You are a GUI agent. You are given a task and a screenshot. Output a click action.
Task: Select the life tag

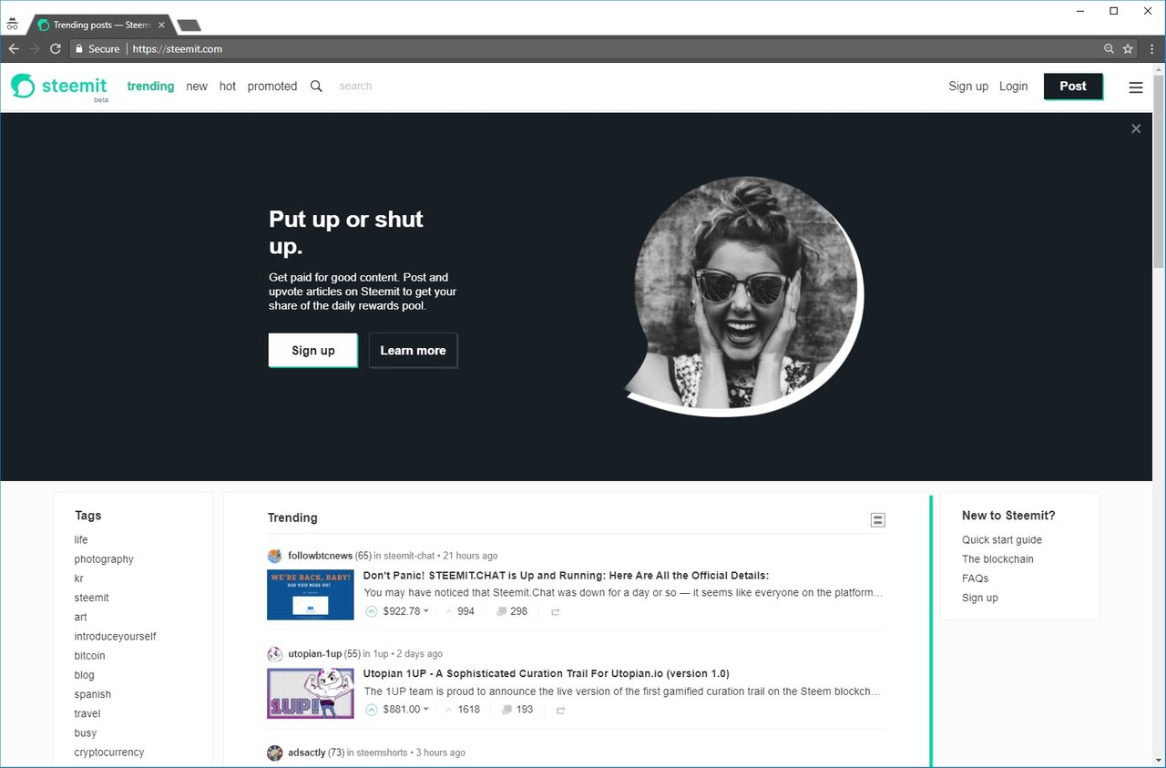81,540
